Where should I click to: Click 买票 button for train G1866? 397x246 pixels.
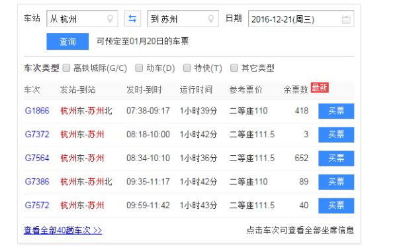coord(336,111)
